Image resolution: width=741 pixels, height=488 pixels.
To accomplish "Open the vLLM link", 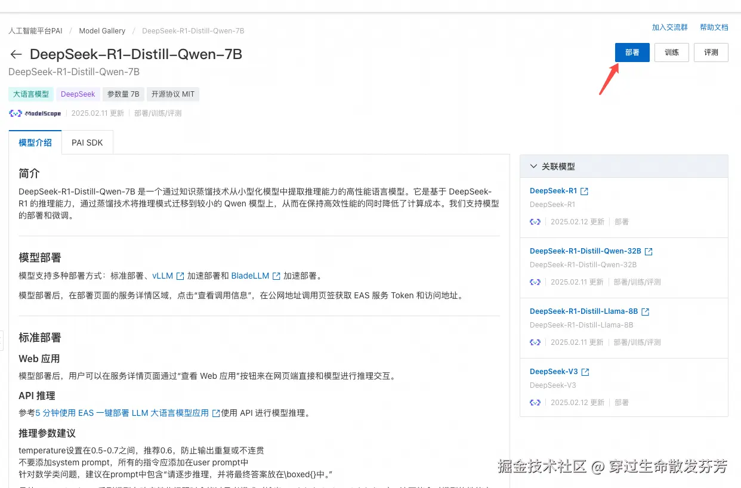I will point(162,276).
